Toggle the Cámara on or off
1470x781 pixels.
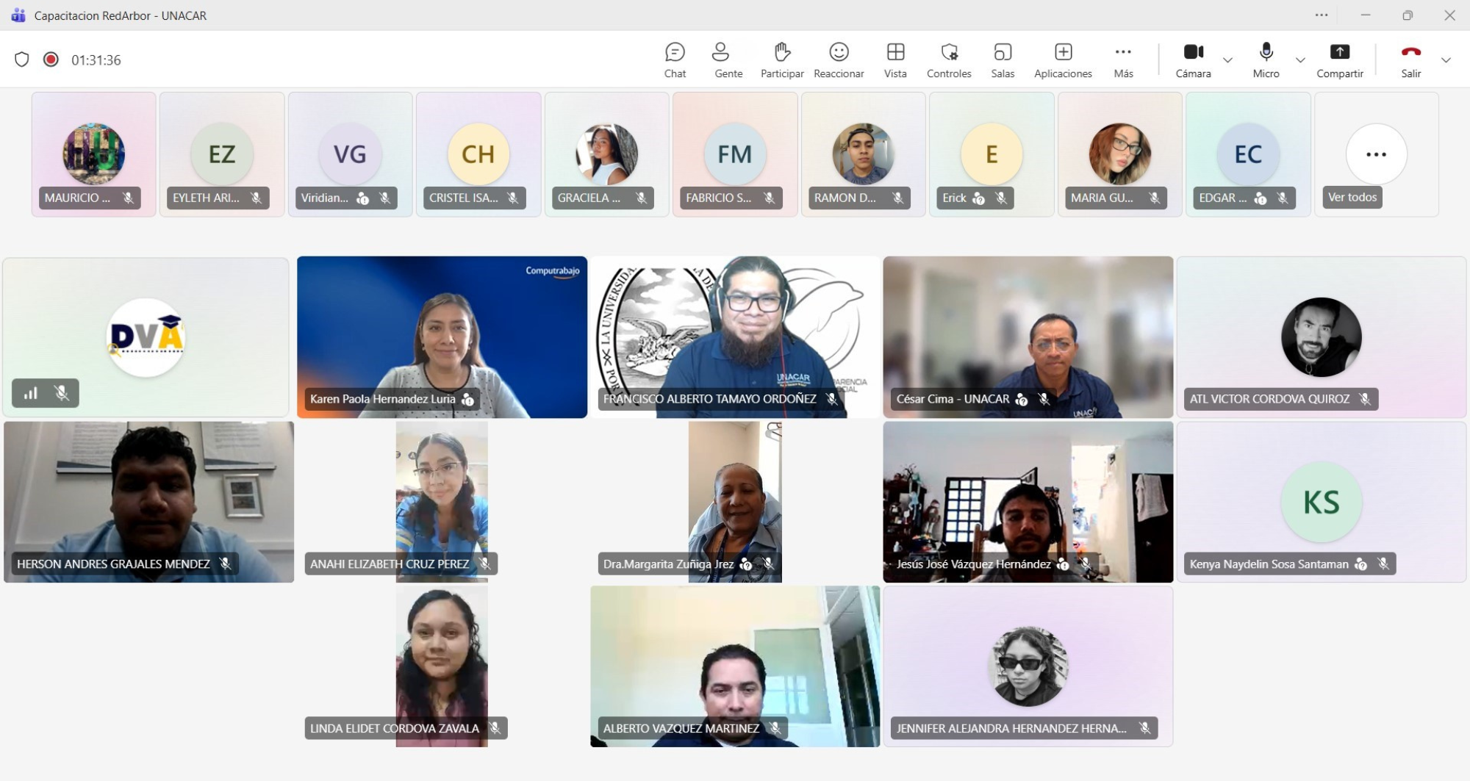point(1193,60)
